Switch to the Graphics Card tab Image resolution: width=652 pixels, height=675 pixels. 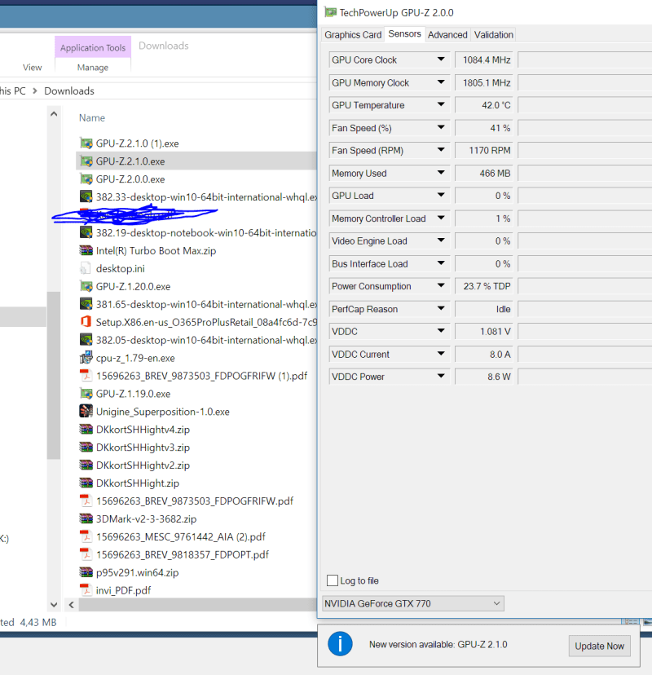[x=353, y=34]
